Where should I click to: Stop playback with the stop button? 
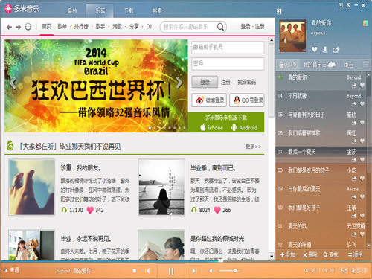[135, 271]
